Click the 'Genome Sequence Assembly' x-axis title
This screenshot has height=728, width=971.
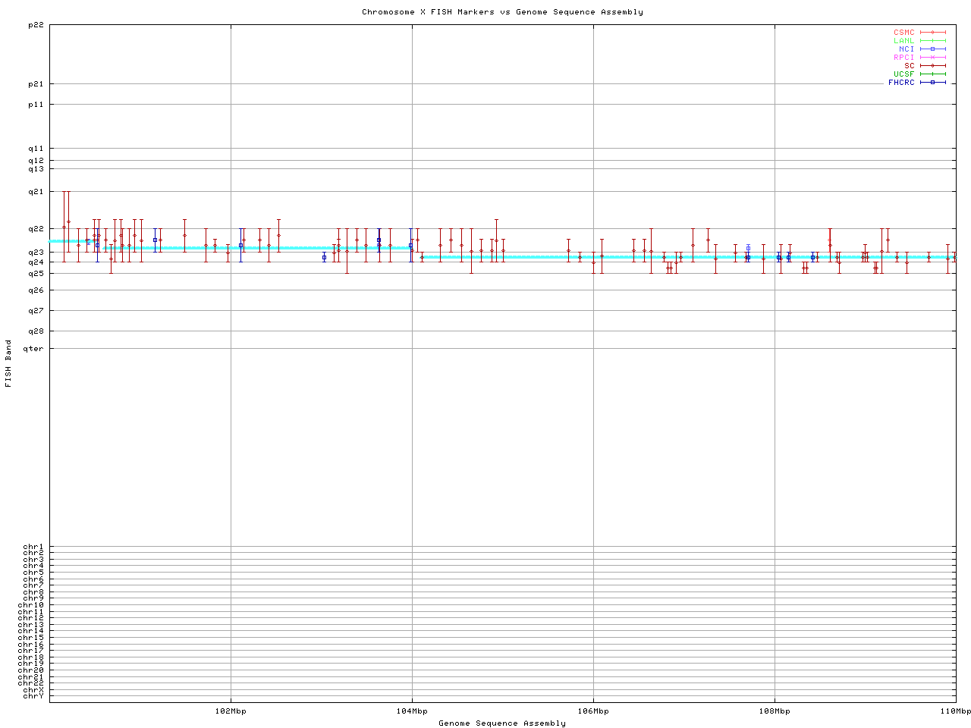click(502, 723)
